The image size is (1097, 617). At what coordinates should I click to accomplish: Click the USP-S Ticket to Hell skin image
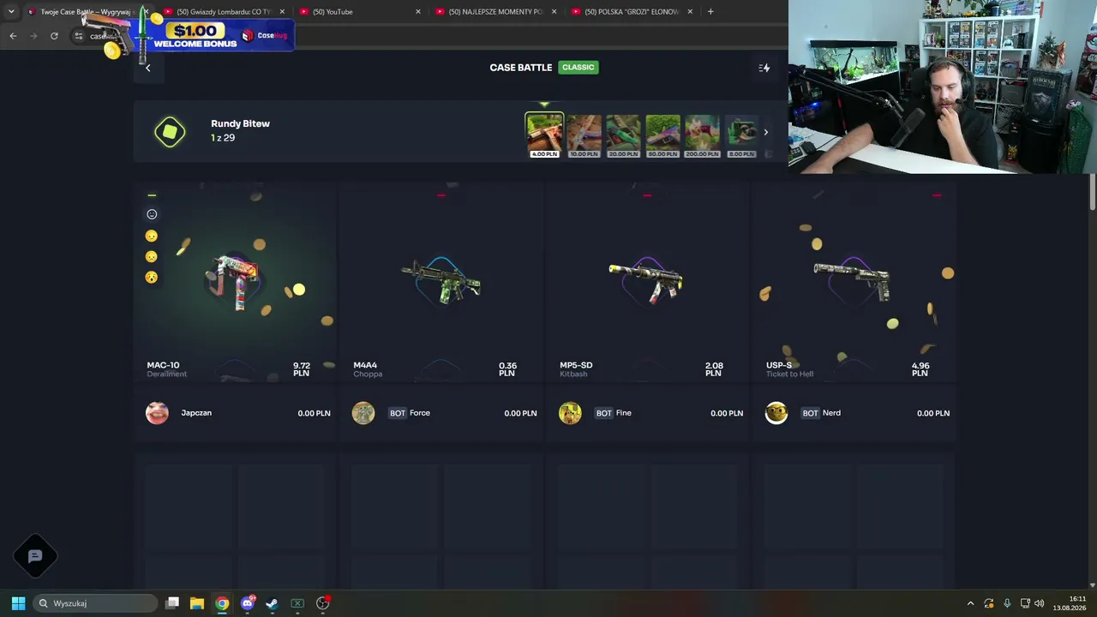852,280
